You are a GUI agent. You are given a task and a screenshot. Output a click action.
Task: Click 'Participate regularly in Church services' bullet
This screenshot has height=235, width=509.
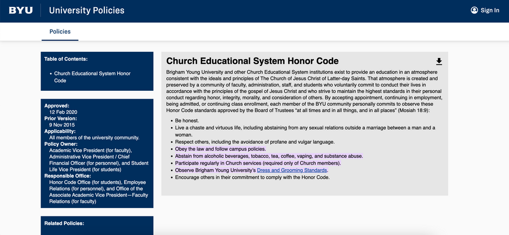click(258, 163)
